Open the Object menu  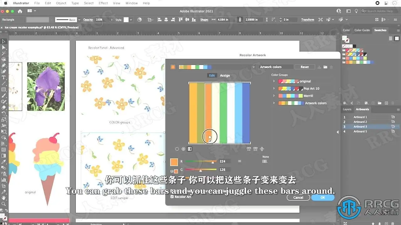[x=61, y=3]
